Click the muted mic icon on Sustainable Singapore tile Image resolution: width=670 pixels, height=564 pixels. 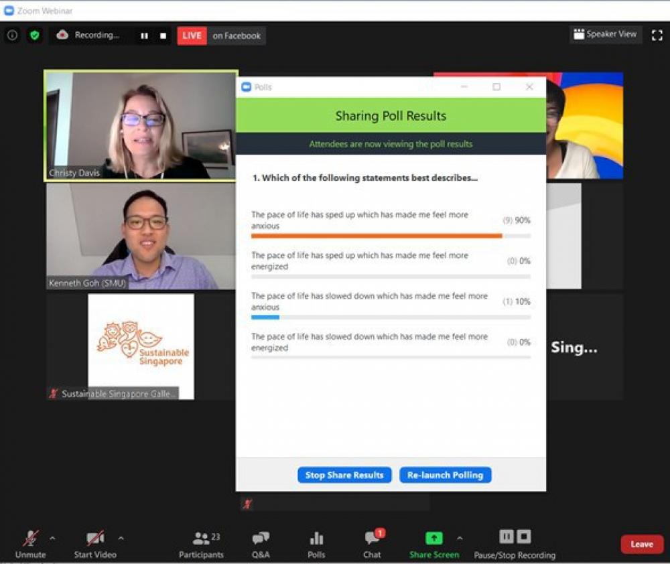54,393
